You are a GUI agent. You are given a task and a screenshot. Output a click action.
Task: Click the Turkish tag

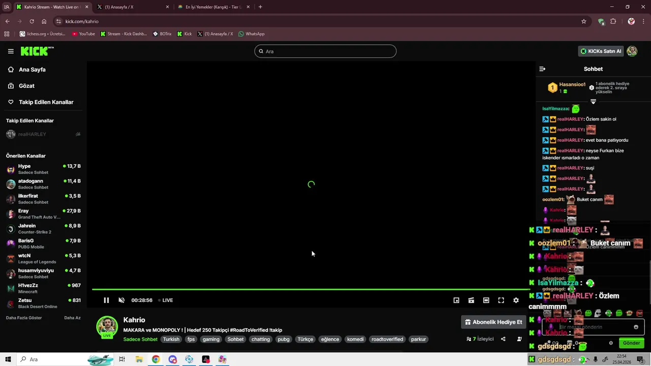171,340
